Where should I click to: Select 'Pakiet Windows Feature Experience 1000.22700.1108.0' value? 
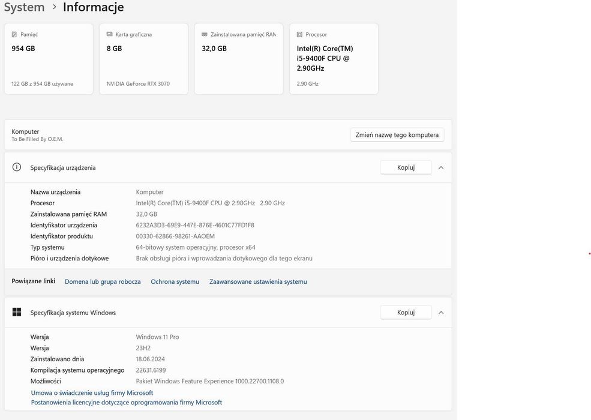(210, 381)
